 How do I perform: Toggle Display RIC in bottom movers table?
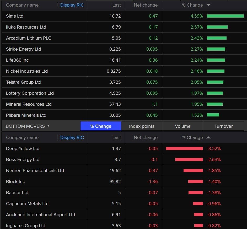tap(72, 137)
